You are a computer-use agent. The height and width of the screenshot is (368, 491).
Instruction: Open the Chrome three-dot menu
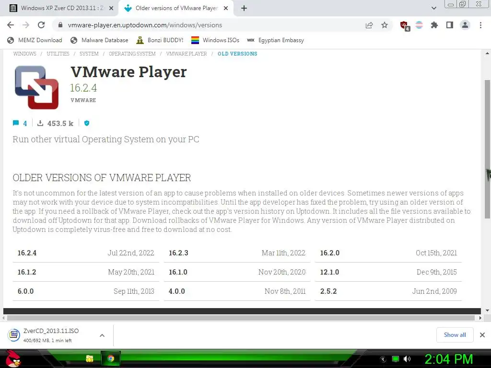pyautogui.click(x=480, y=25)
